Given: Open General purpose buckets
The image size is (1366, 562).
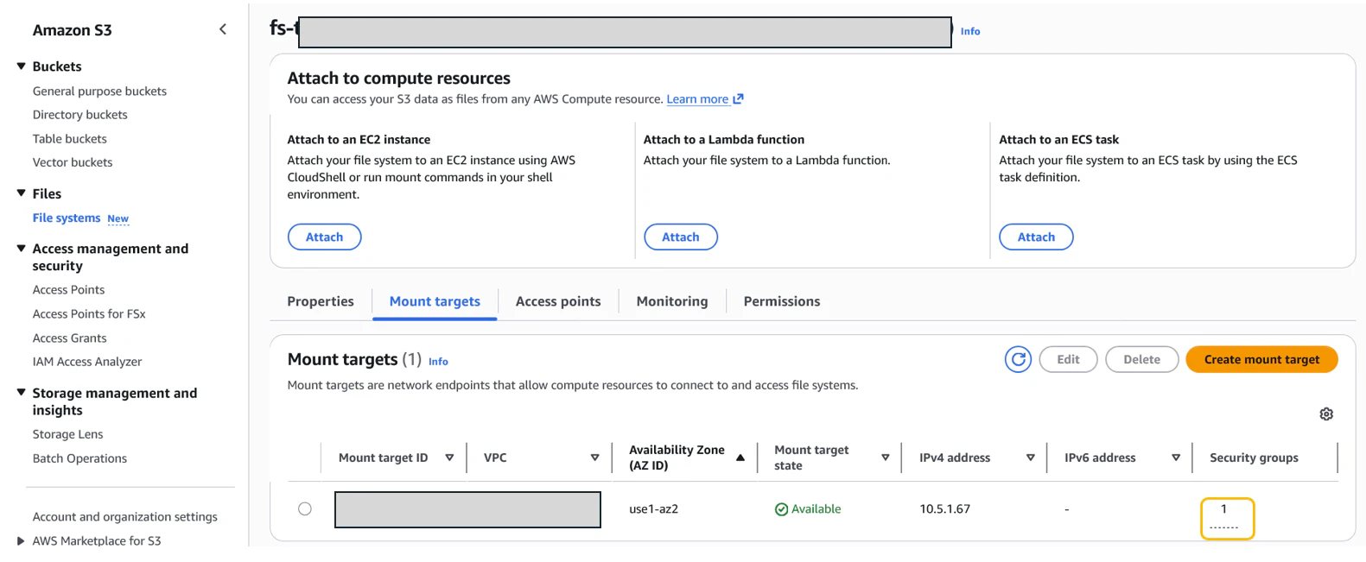Looking at the screenshot, I should pos(99,91).
